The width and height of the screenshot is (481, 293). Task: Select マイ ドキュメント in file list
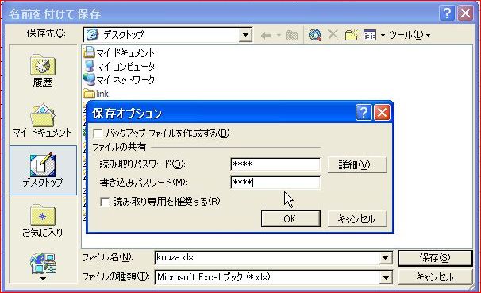pos(119,52)
